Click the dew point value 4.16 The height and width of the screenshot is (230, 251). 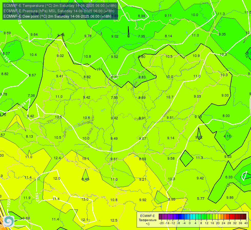point(227,136)
